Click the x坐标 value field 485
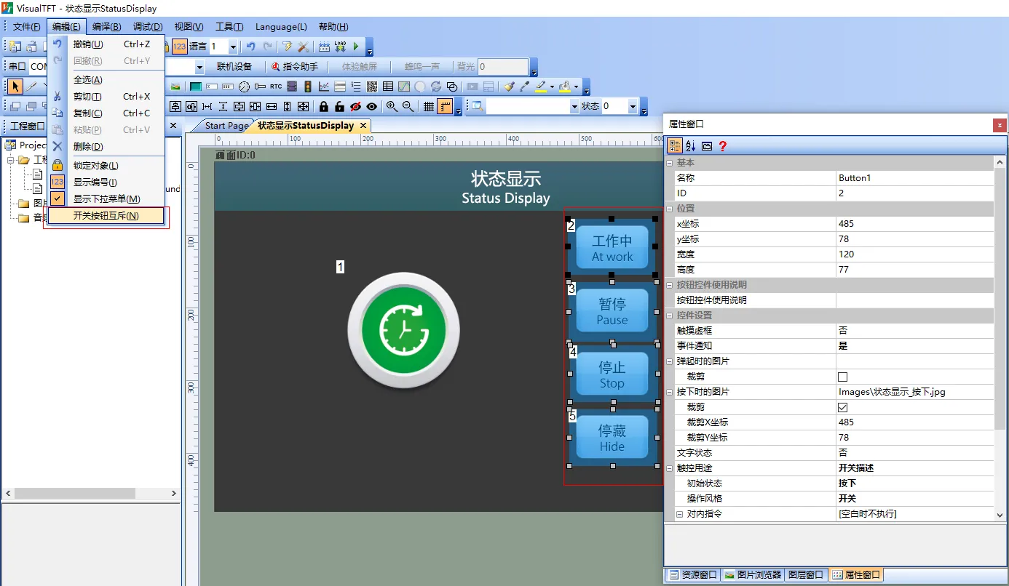 [x=914, y=224]
